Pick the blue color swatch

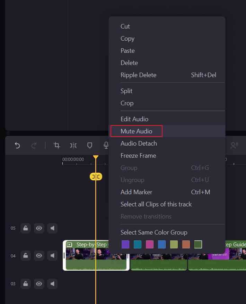pyautogui.click(x=162, y=245)
